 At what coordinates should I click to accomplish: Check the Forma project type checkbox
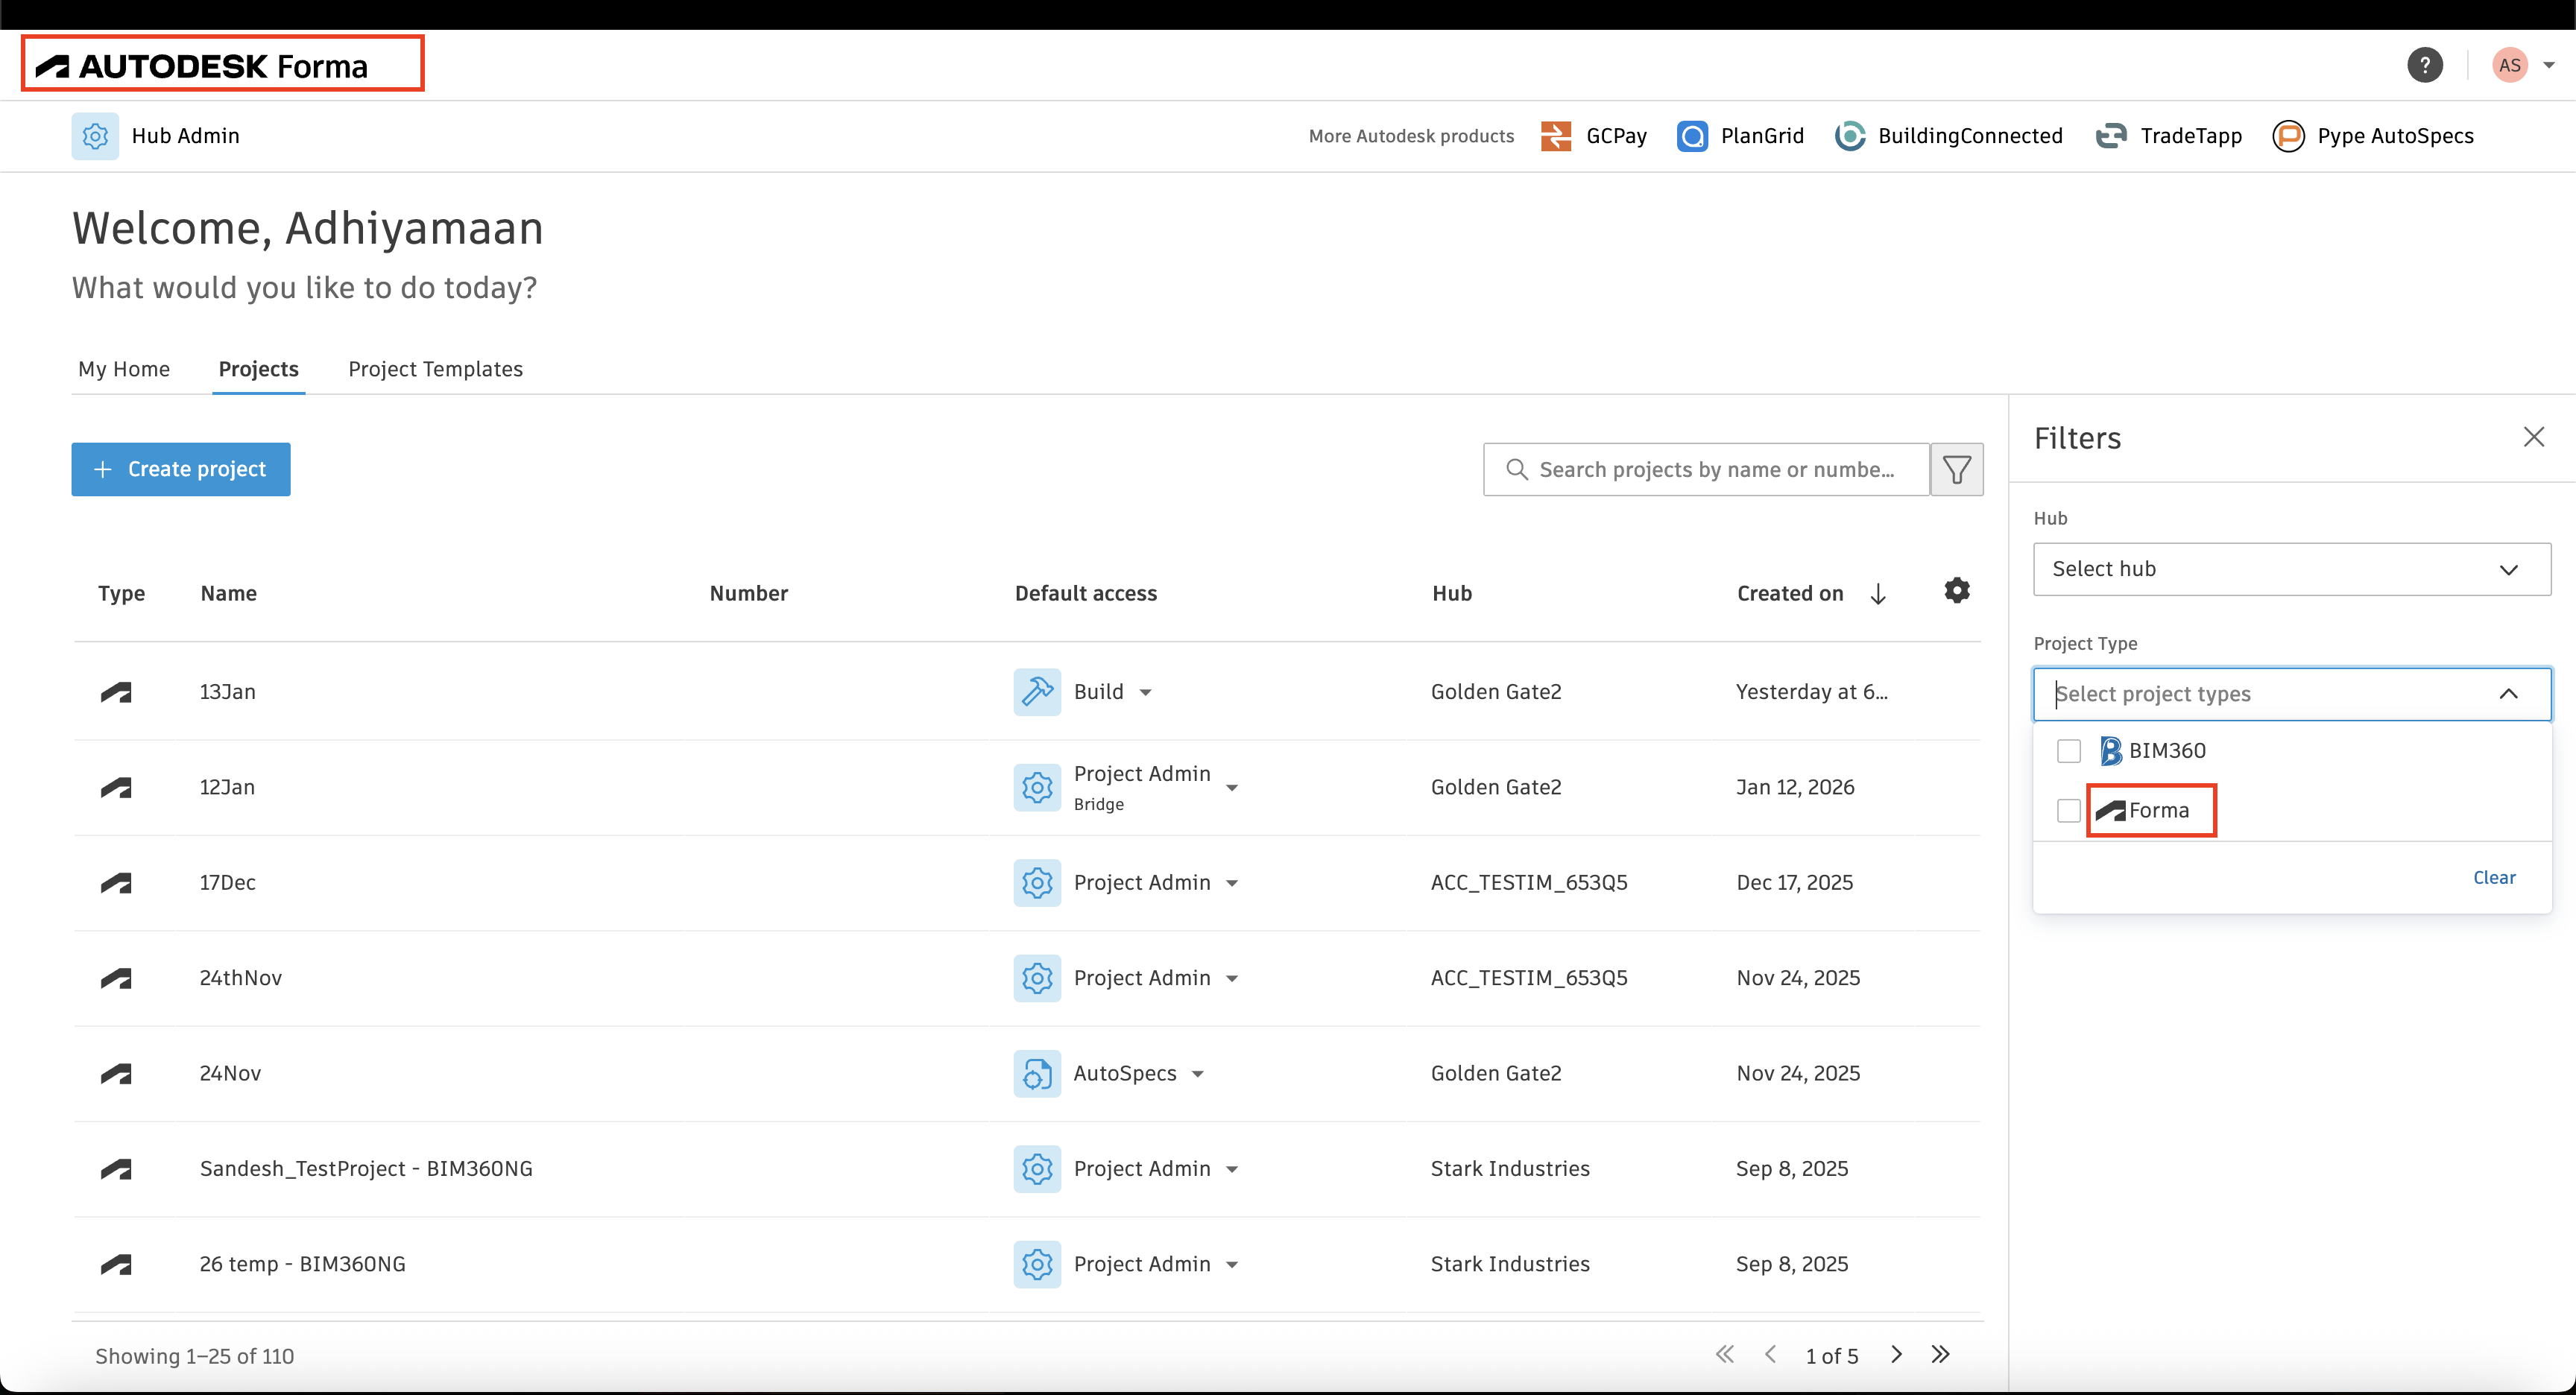pyautogui.click(x=2069, y=811)
